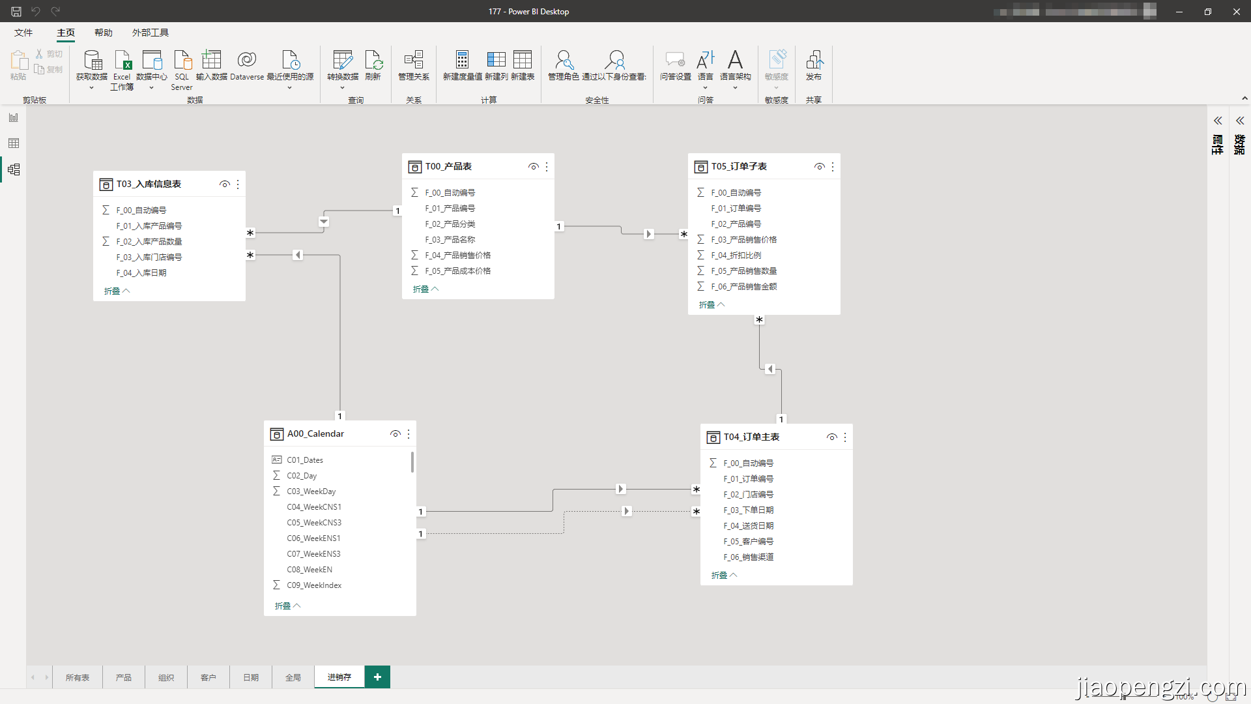Select the dotted inactive relationship arrow near T04_订单主表
Image resolution: width=1251 pixels, height=704 pixels.
pyautogui.click(x=626, y=511)
